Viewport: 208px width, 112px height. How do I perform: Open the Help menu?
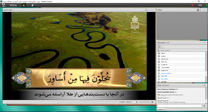[200, 5]
